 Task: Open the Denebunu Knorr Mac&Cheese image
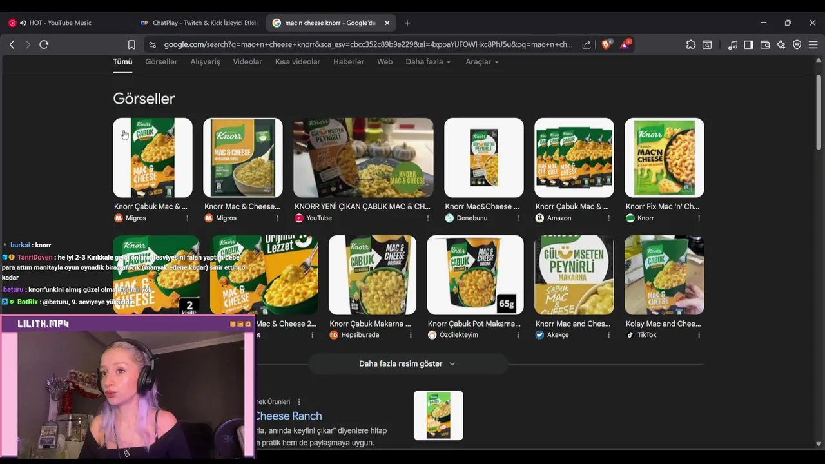pos(484,157)
